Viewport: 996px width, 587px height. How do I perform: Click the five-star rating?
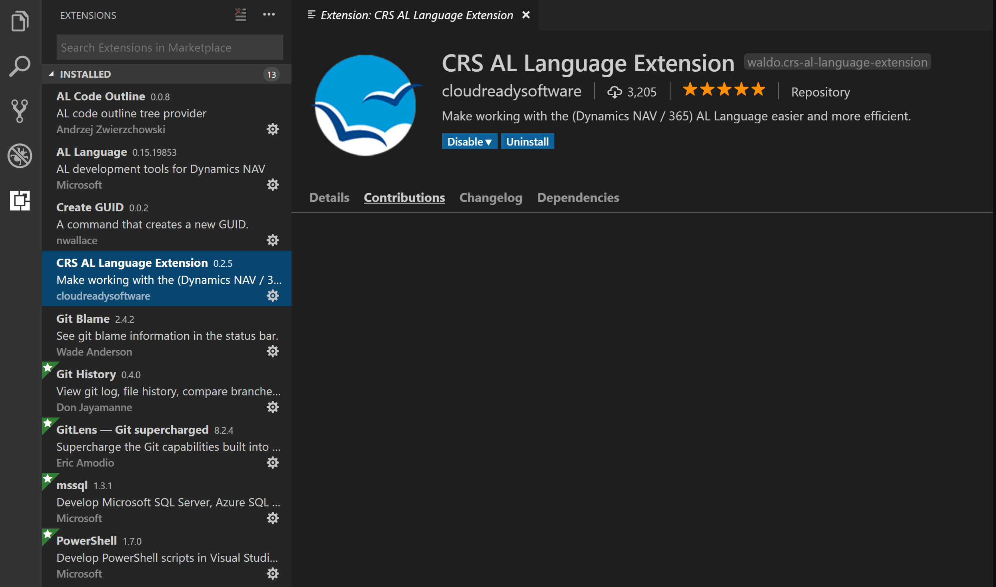(724, 89)
